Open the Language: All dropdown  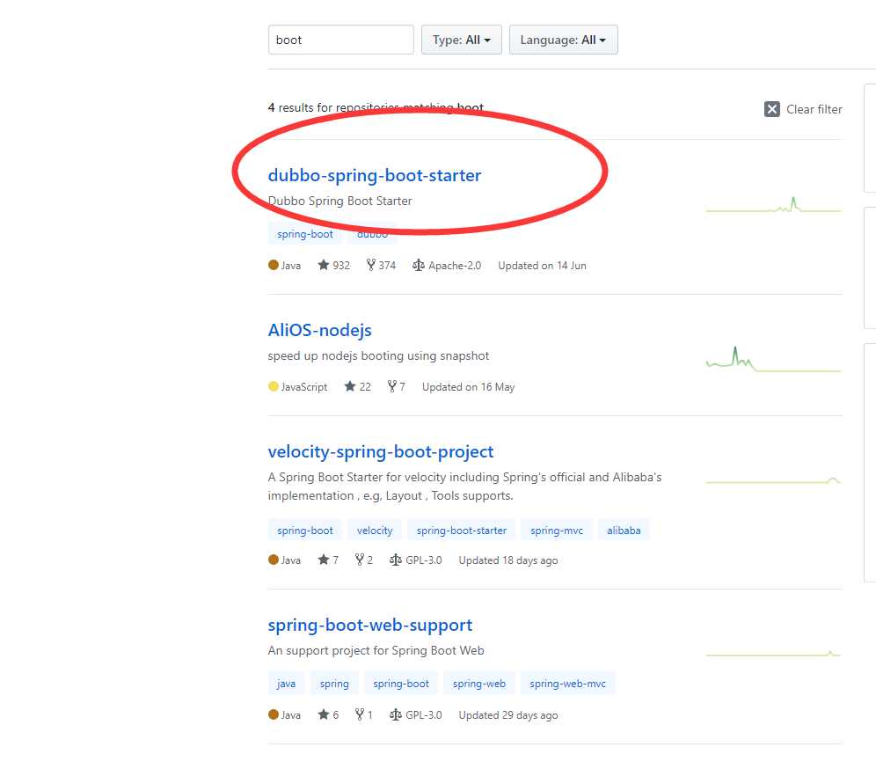click(x=563, y=40)
